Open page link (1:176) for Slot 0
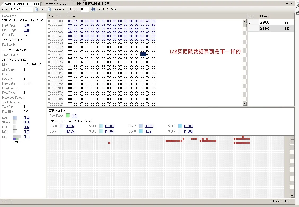This screenshot has width=299, height=207. click(x=70, y=126)
